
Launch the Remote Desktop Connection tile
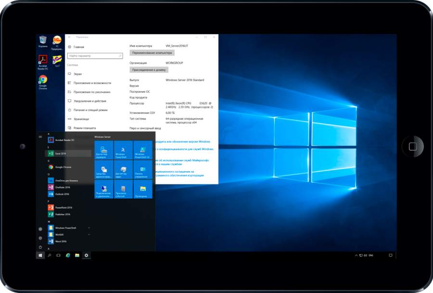click(x=103, y=189)
